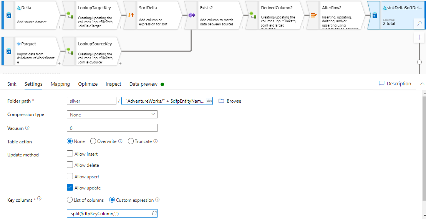Click the Vacuum value field

112,128
